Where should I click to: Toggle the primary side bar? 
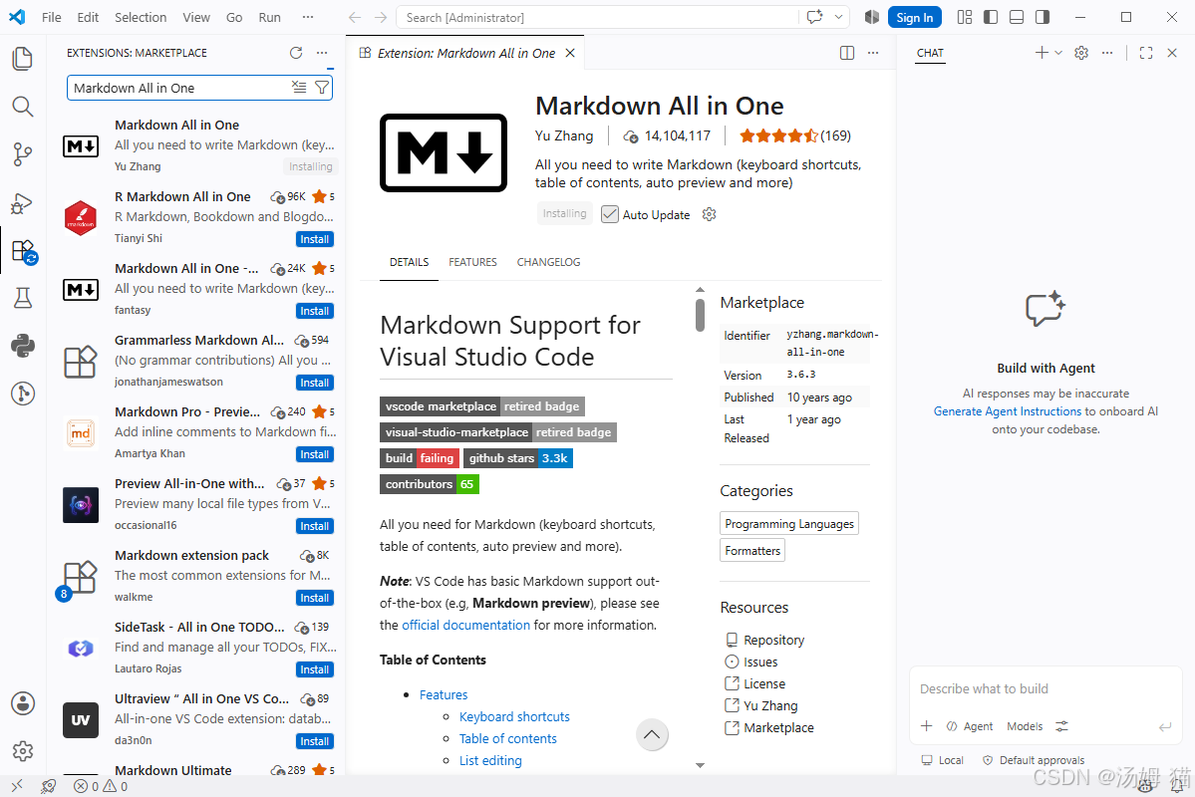coord(990,17)
